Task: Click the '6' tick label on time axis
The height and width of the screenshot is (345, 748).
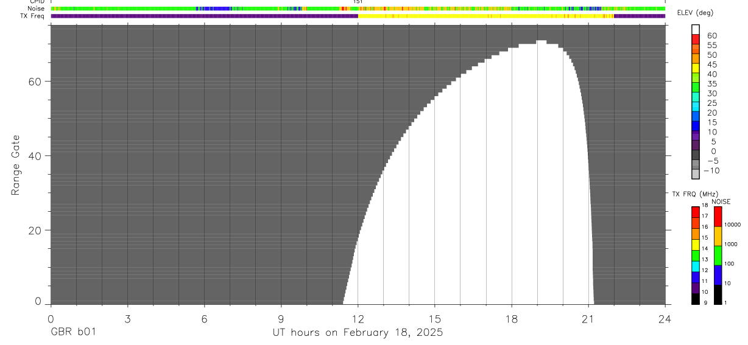Action: coord(204,318)
